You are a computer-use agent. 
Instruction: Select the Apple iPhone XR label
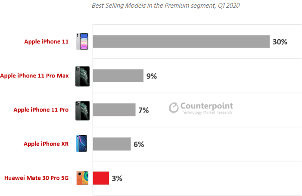(46, 144)
